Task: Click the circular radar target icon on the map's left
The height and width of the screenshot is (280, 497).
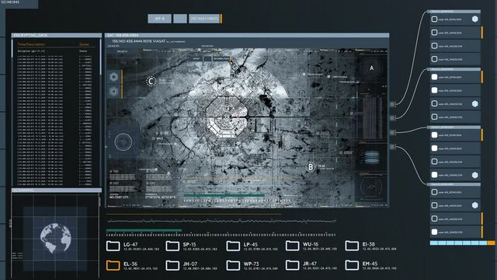Action: point(123,142)
